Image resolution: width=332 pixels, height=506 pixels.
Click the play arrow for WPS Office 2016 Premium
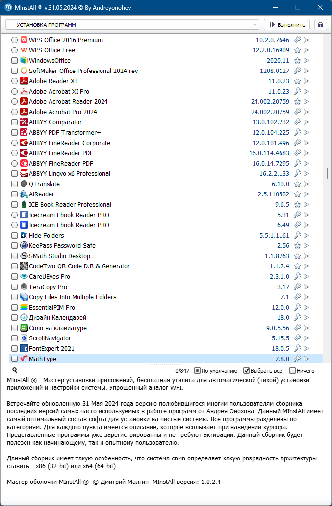point(306,40)
